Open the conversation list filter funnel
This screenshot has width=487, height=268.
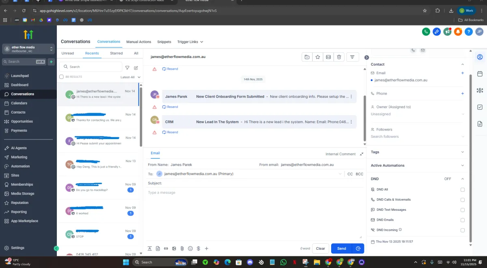(127, 68)
